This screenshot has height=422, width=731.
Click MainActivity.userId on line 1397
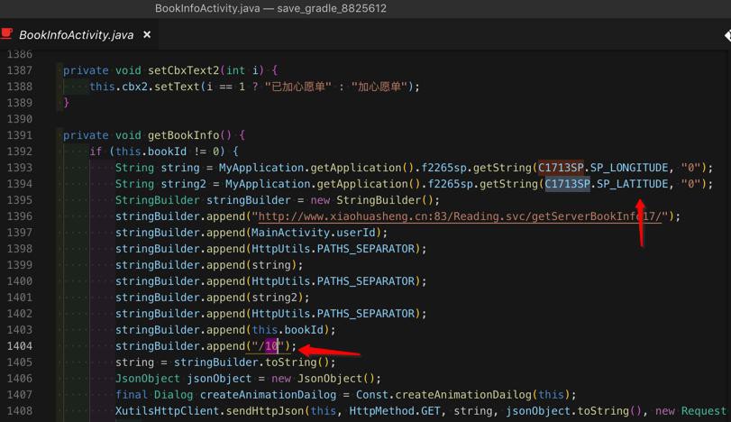pyautogui.click(x=314, y=233)
